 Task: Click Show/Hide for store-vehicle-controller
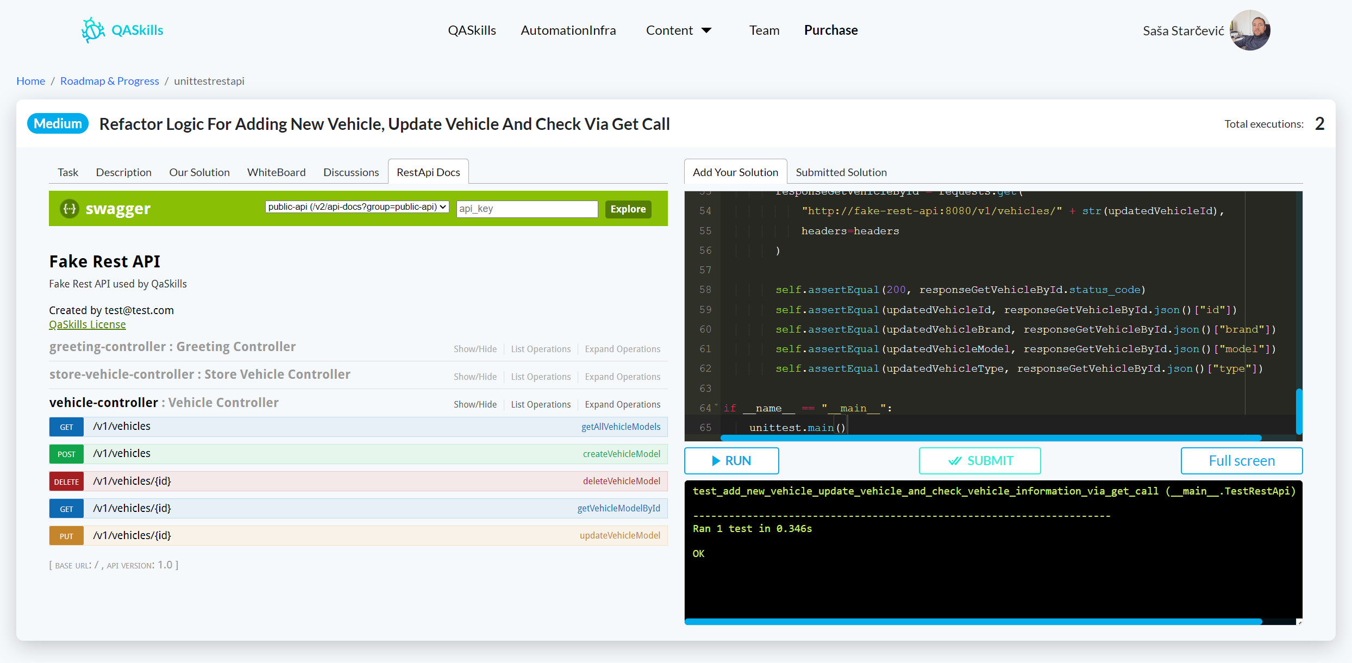point(475,377)
